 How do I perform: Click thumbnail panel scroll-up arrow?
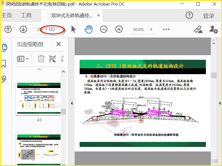(x=64, y=72)
